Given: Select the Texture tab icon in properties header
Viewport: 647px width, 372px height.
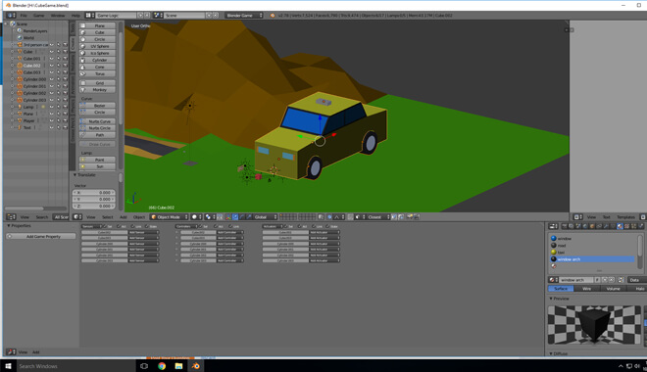Looking at the screenshot, I should (626, 226).
